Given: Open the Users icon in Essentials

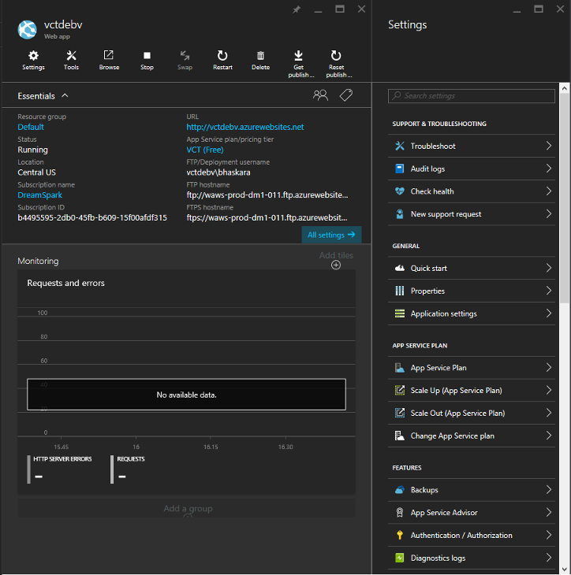Looking at the screenshot, I should point(320,95).
